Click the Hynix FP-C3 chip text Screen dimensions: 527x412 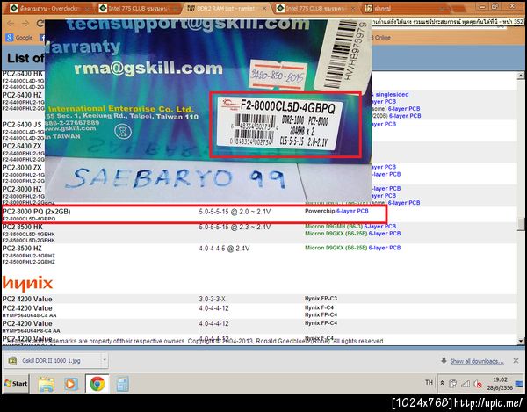pyautogui.click(x=321, y=299)
